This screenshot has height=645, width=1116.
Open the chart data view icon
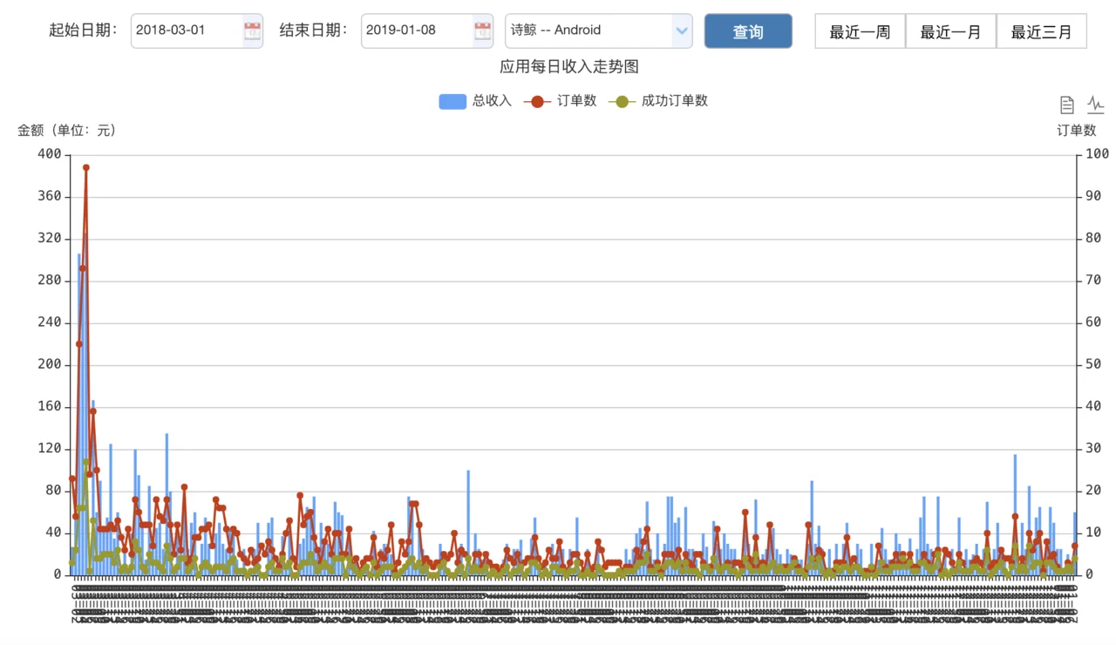1067,105
